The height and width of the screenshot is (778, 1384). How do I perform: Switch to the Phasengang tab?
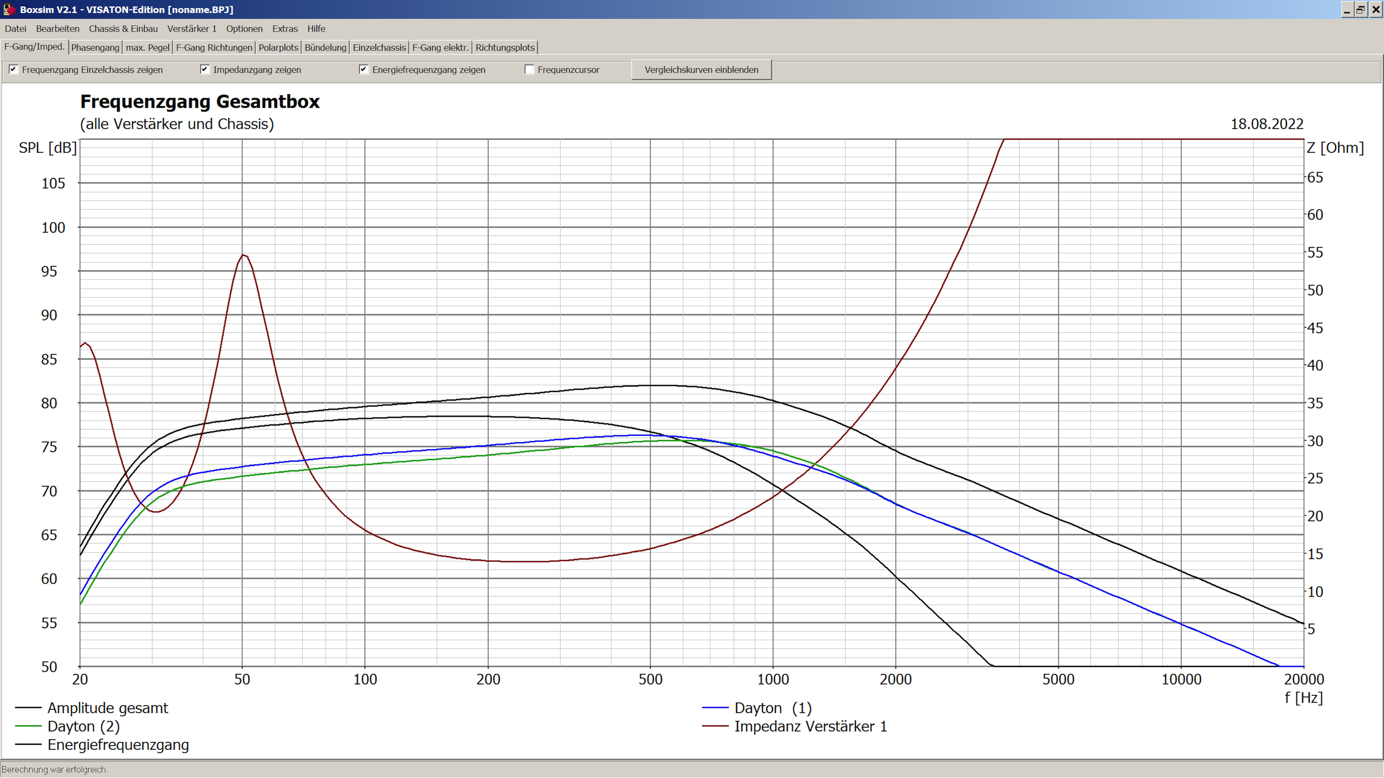[x=95, y=48]
